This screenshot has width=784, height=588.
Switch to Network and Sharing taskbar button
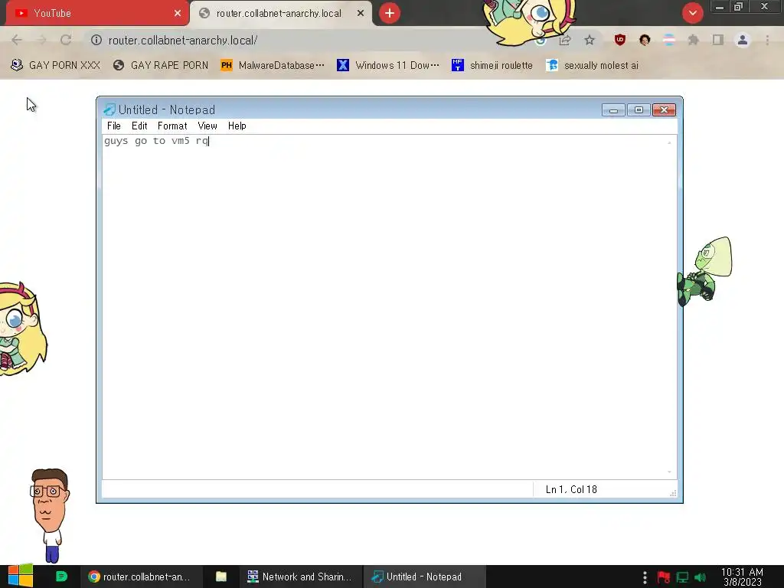(300, 577)
